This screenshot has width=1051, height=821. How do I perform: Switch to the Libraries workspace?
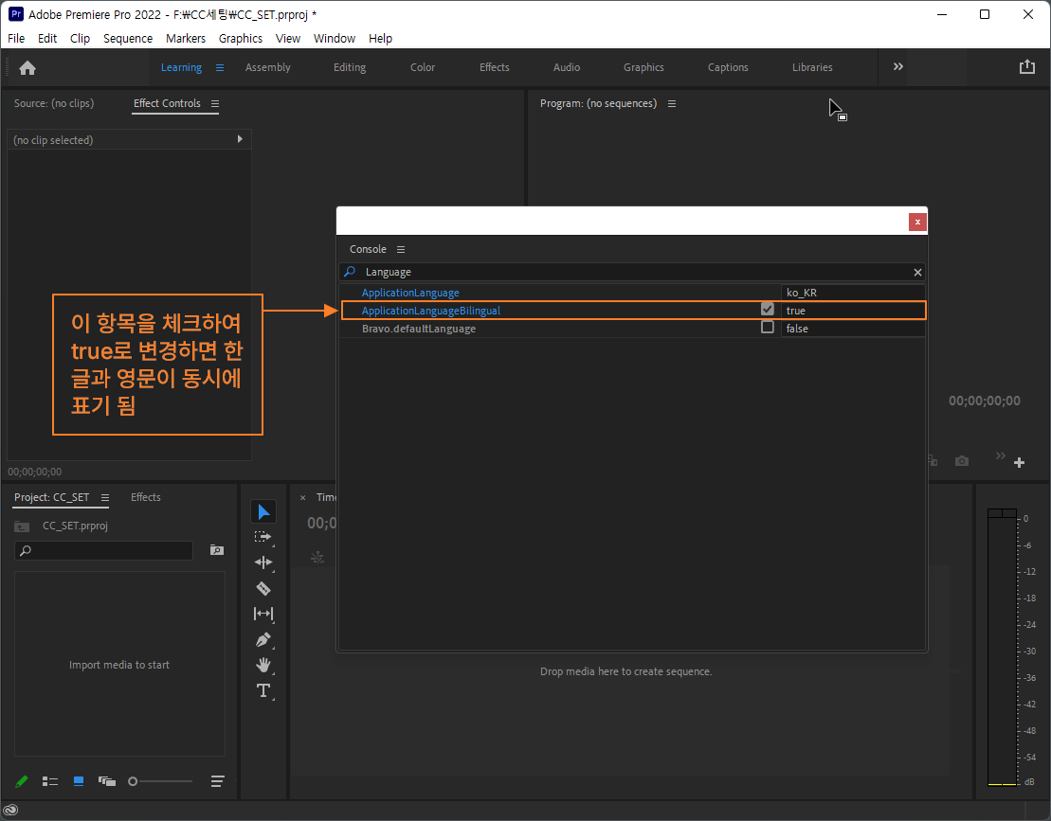(x=812, y=67)
